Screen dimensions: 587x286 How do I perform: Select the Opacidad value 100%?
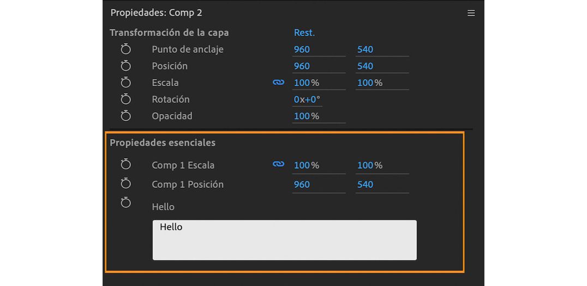click(x=306, y=116)
